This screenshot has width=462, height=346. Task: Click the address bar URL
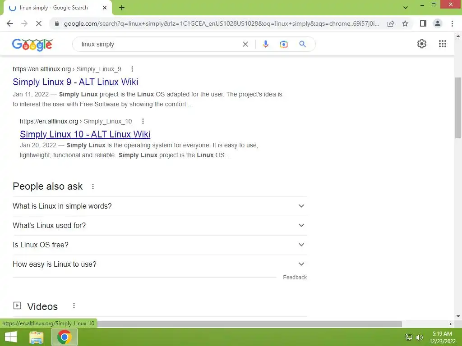(x=222, y=23)
